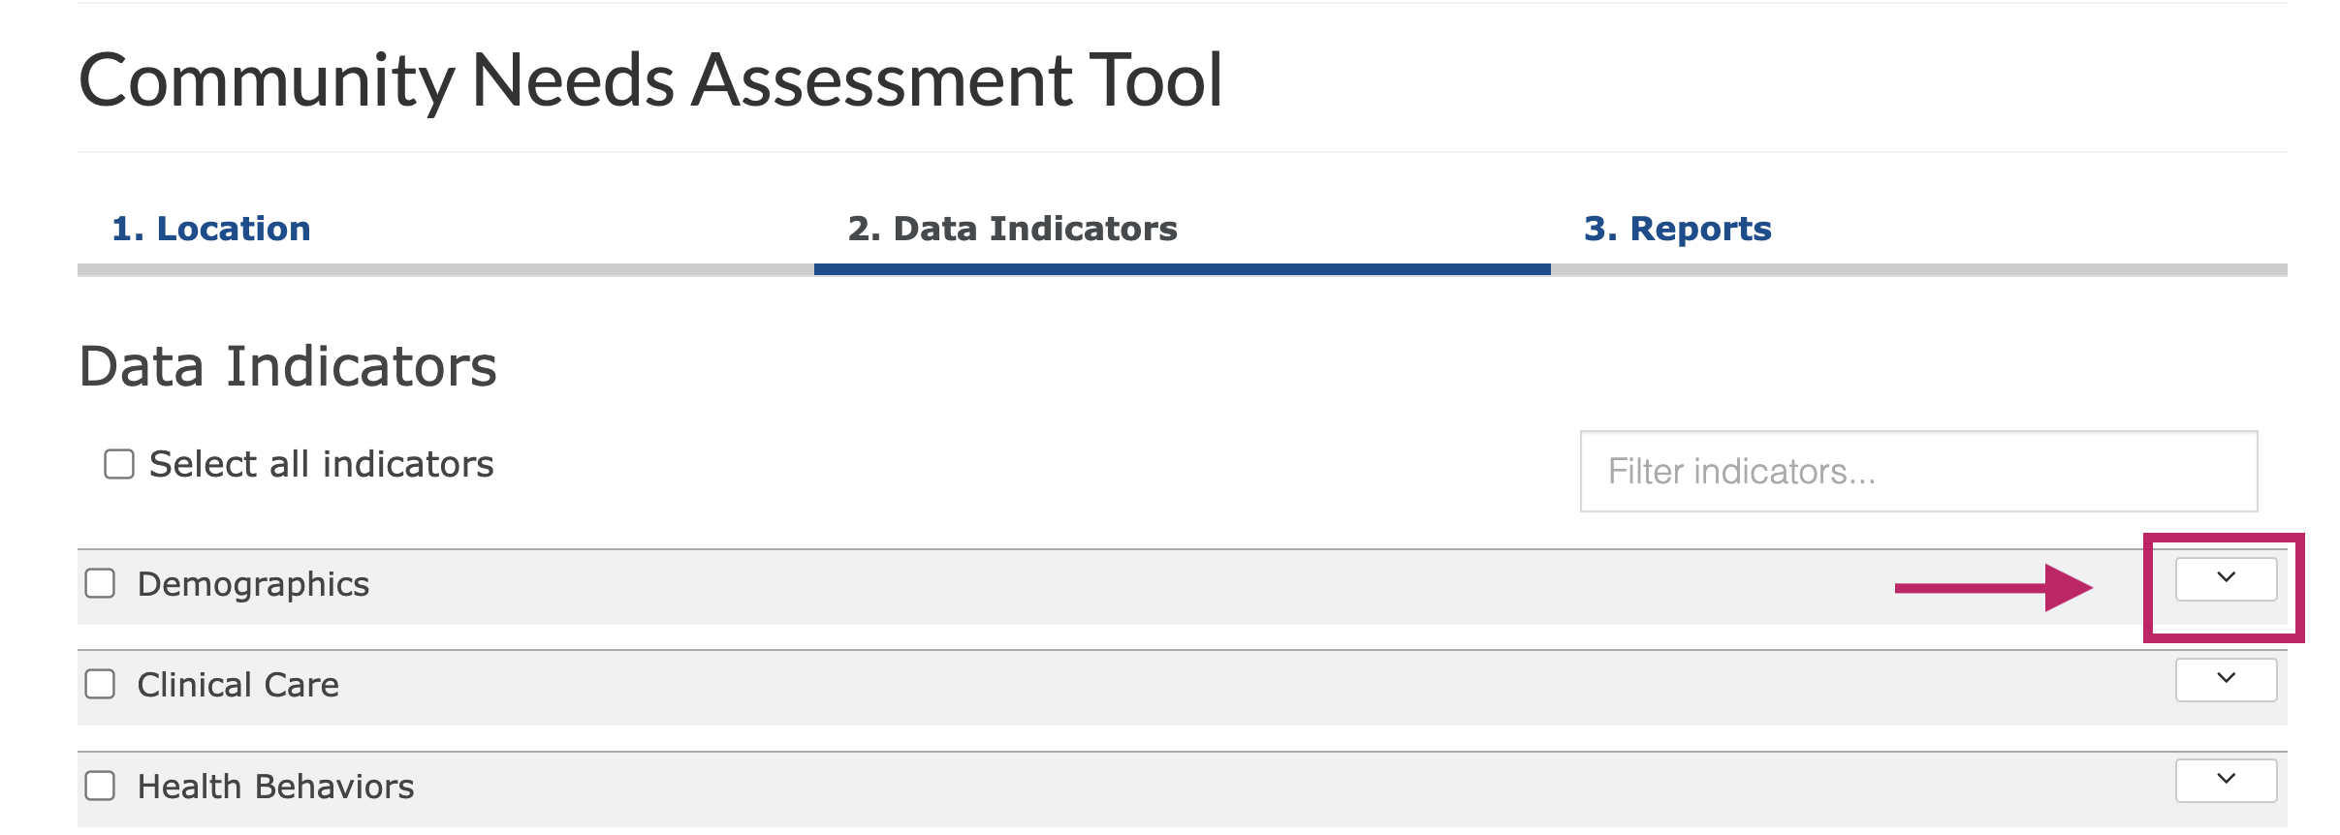Go to the 1. Location step tab

[211, 229]
